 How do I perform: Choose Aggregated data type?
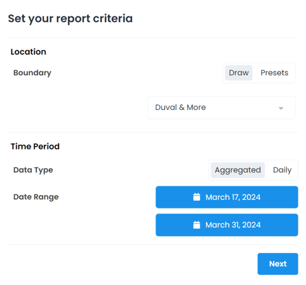click(238, 170)
